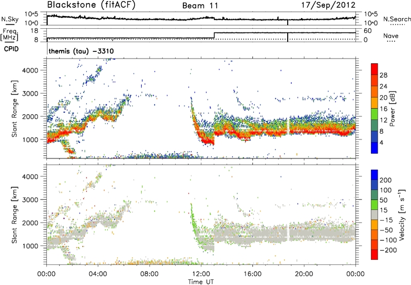411x285 pixels.
Task: Click "1000" tick of velocity panel slant range
Action: tap(30, 246)
